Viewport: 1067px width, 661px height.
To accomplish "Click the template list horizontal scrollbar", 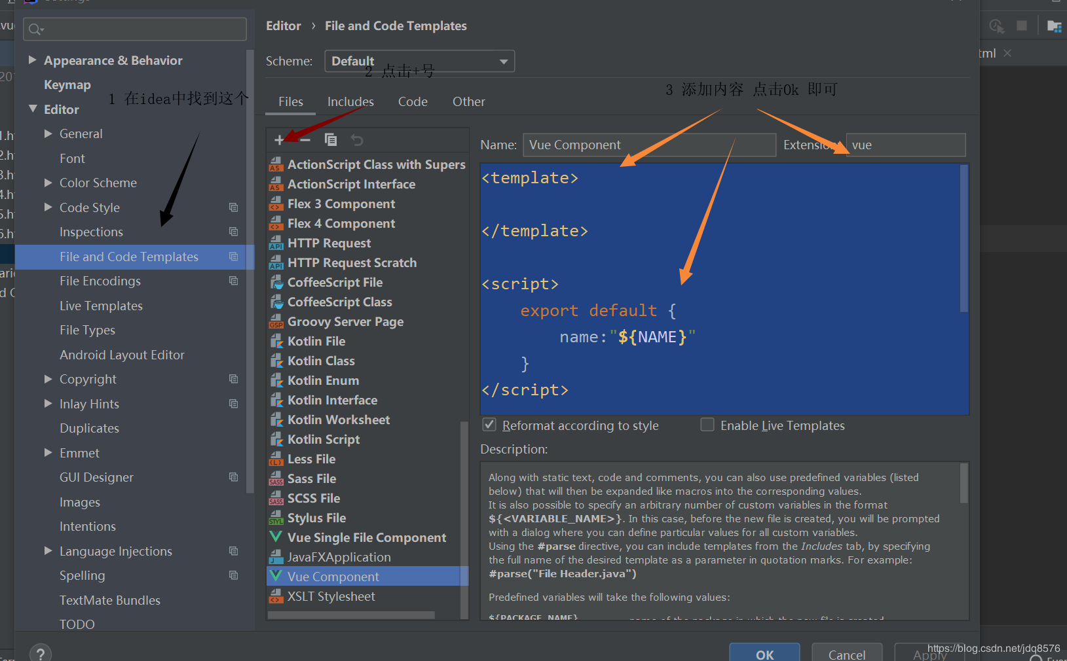I will pos(351,615).
